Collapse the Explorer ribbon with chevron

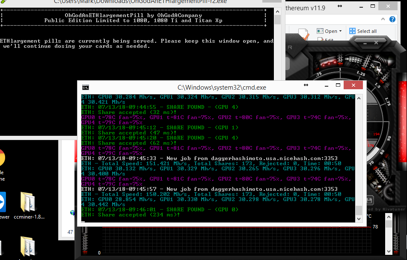383,19
